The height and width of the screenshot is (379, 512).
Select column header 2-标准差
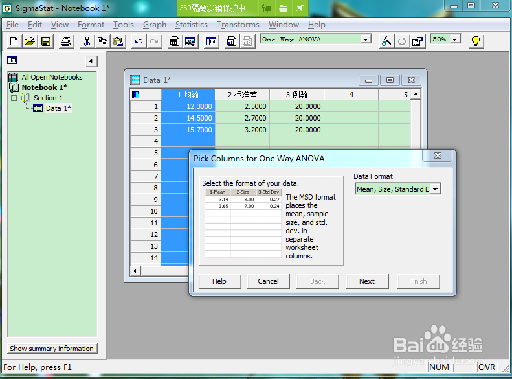point(243,95)
